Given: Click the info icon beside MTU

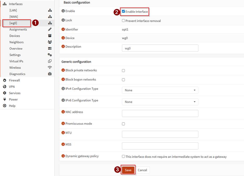Looking at the screenshot, I should (x=63, y=133).
